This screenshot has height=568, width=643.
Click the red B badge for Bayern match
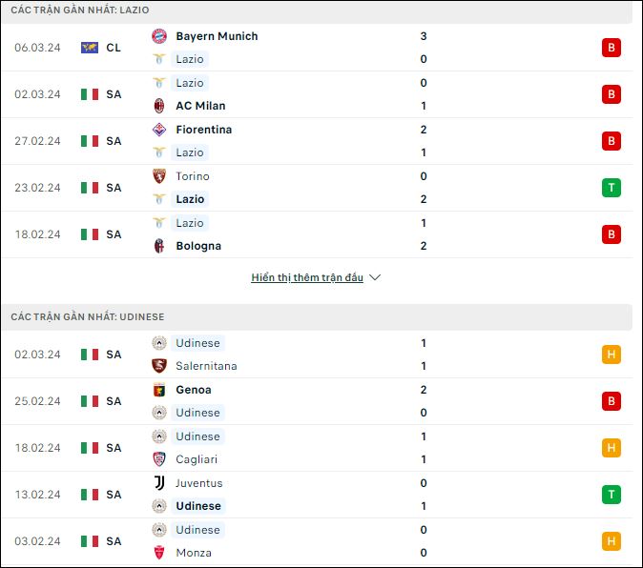click(x=611, y=48)
